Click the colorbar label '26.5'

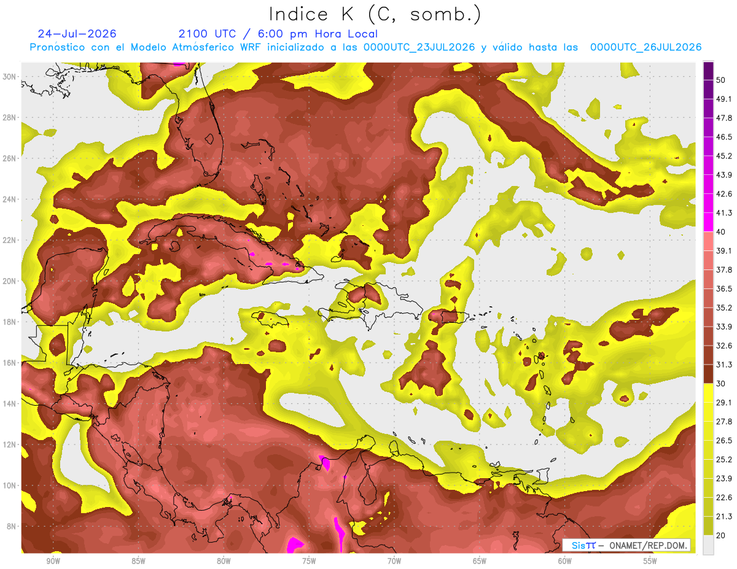tap(725, 441)
